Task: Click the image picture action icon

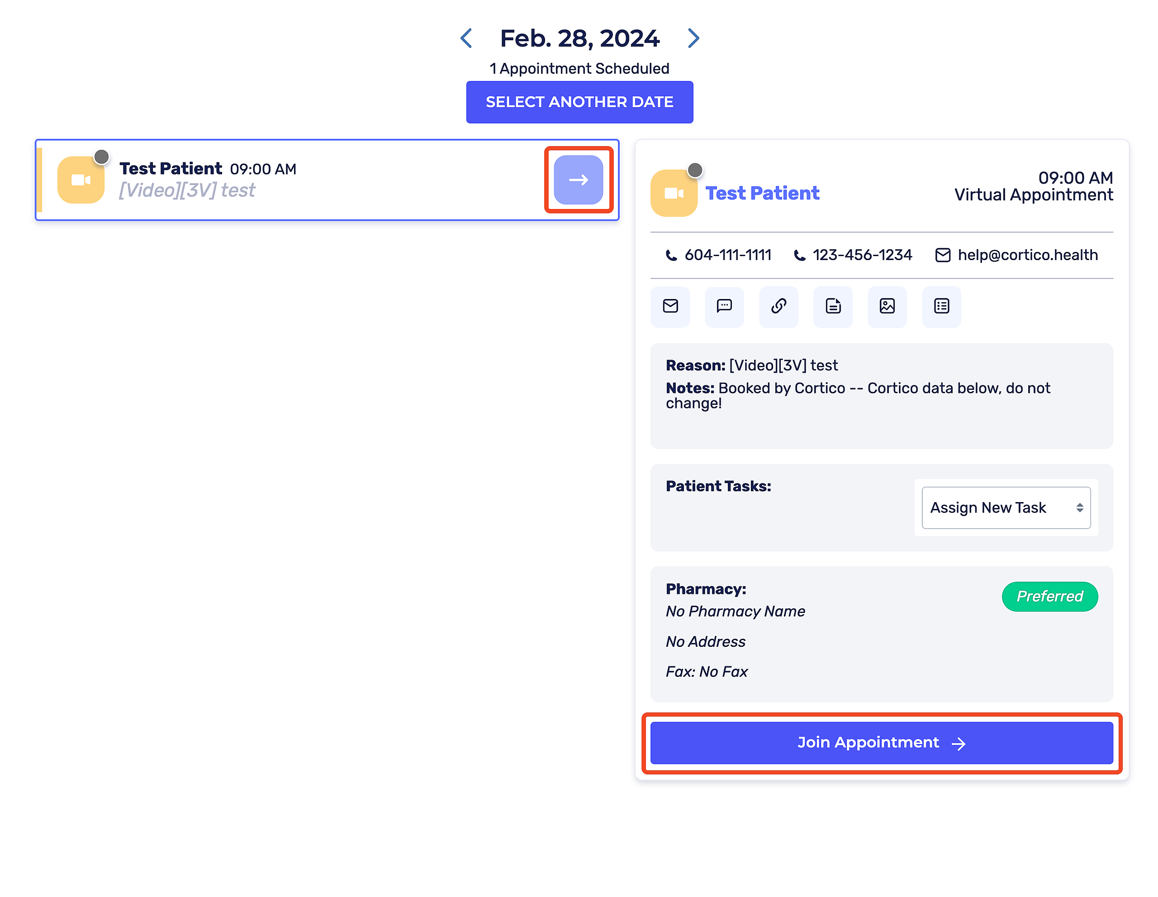Action: tap(887, 306)
